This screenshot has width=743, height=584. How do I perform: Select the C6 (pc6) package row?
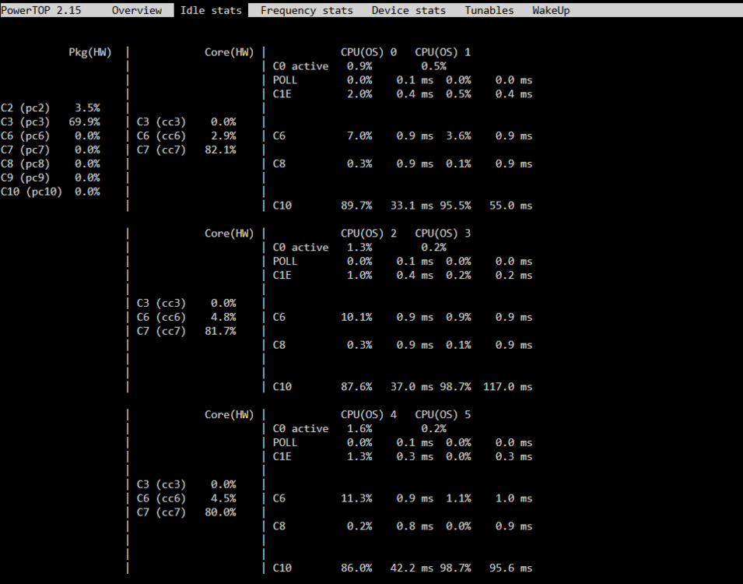coord(51,136)
